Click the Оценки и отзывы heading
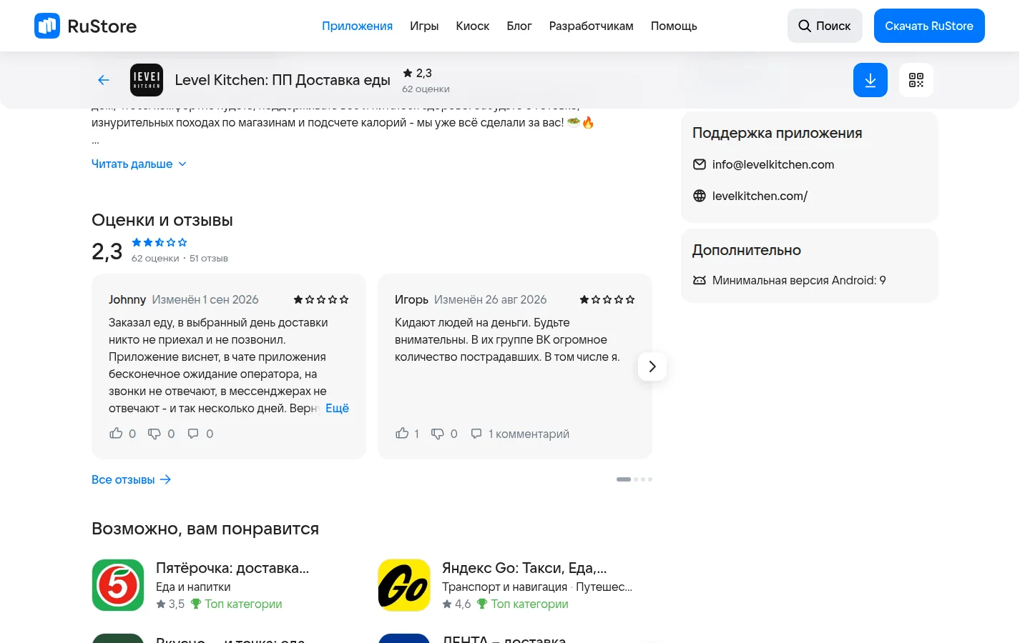Screen dimensions: 1030x643 coord(162,220)
